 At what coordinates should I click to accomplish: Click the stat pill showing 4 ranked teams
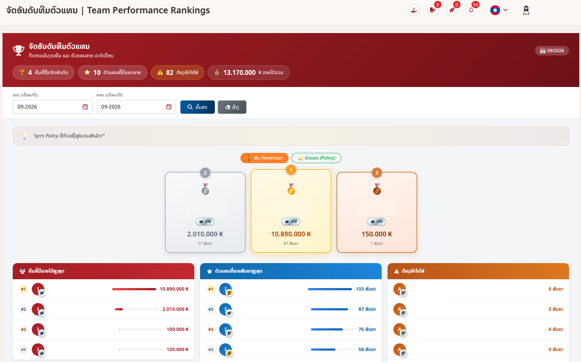click(43, 72)
